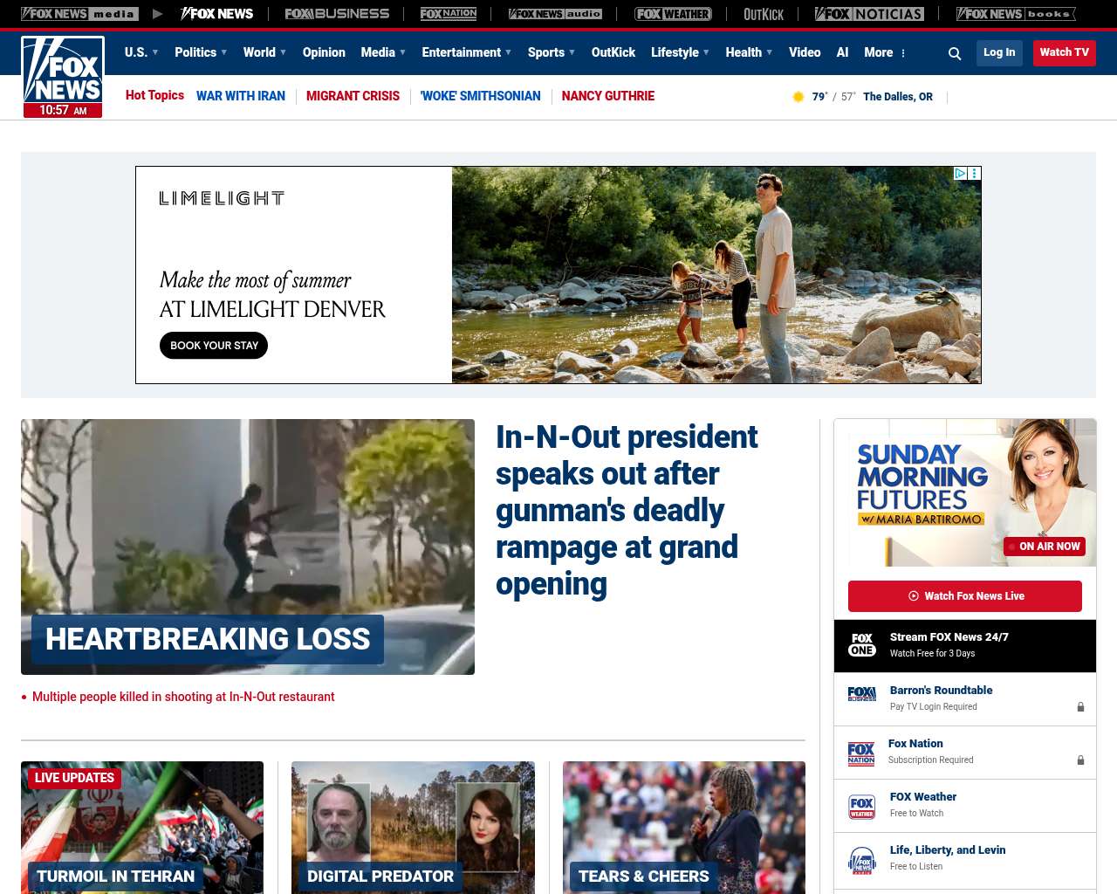Go to the Video section

tap(805, 52)
